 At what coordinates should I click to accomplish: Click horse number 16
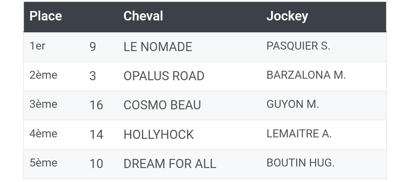point(96,105)
